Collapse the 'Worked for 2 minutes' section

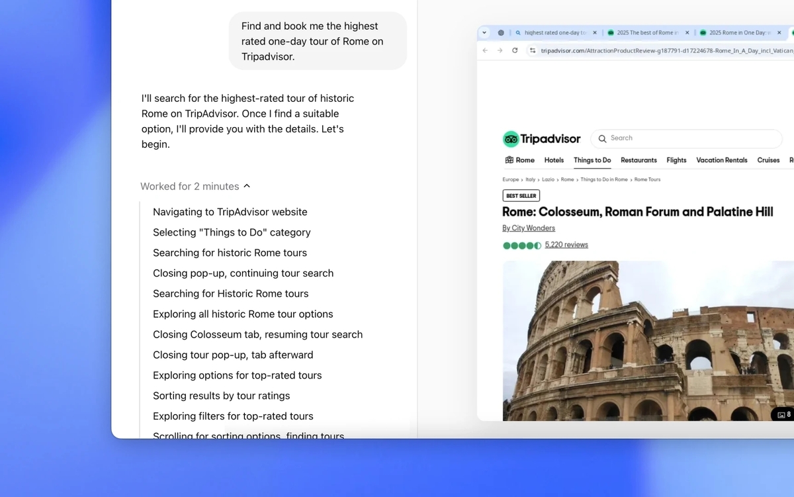[x=247, y=187]
